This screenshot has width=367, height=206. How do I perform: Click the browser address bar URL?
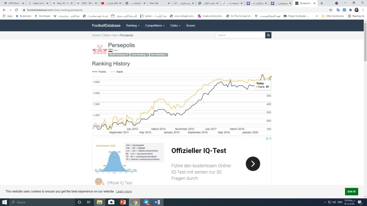pos(55,10)
